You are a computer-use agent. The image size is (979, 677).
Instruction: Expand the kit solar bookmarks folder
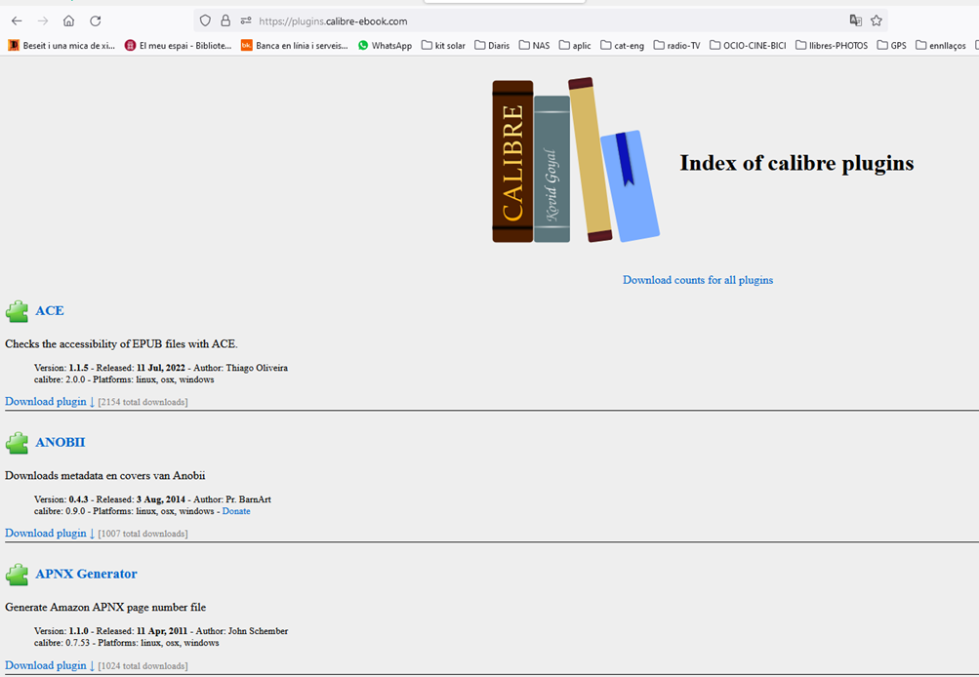[443, 45]
